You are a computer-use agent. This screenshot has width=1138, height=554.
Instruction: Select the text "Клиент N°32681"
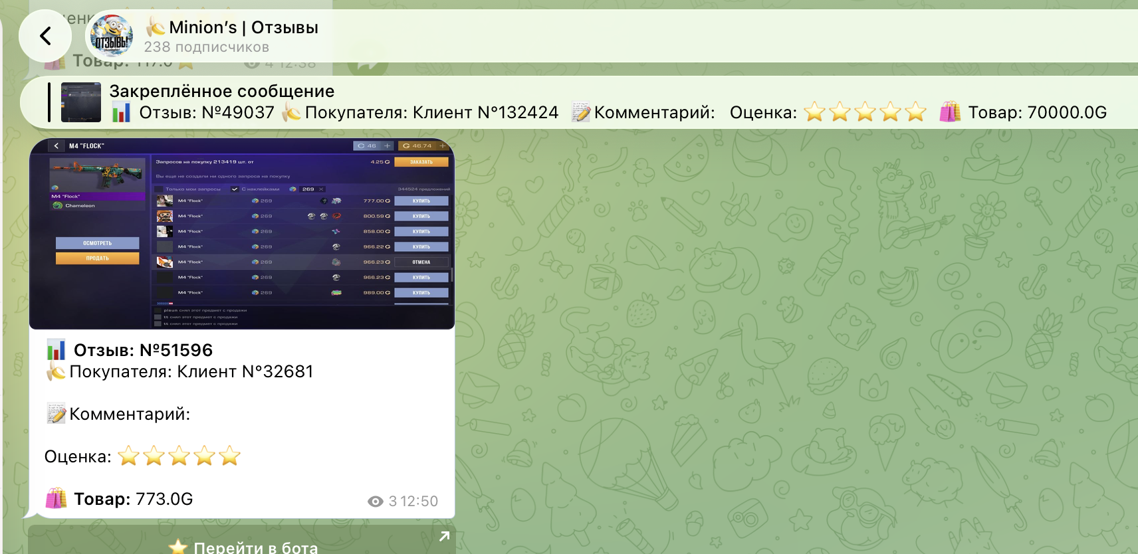244,371
